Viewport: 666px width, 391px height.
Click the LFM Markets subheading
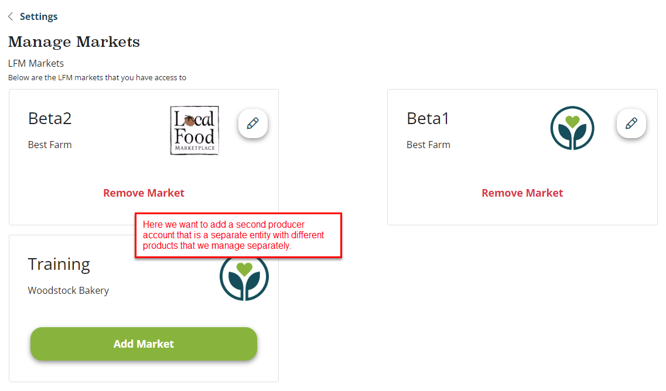point(36,63)
